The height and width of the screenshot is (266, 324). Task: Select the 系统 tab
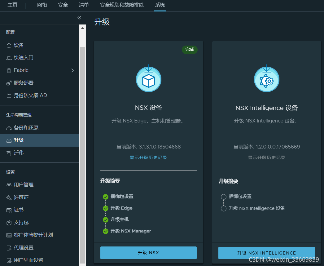pos(160,5)
